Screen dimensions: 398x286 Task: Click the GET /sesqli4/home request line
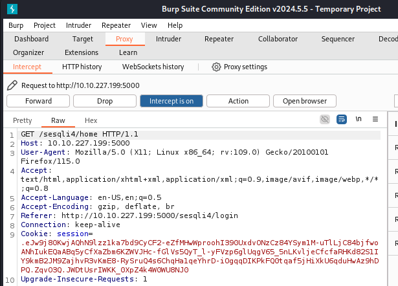pos(80,134)
